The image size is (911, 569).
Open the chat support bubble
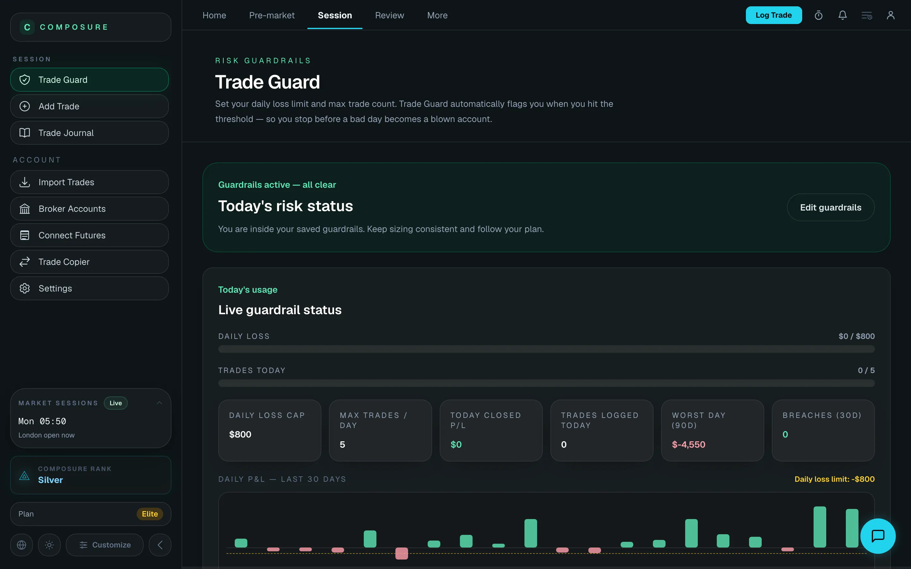tap(878, 536)
